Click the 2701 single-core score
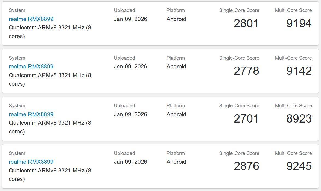Screen dimensions: 321x191 point(246,119)
